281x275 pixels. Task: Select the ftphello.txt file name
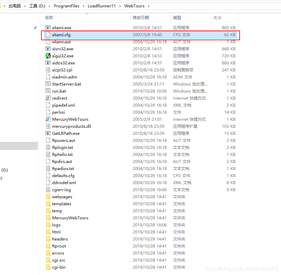(63, 155)
